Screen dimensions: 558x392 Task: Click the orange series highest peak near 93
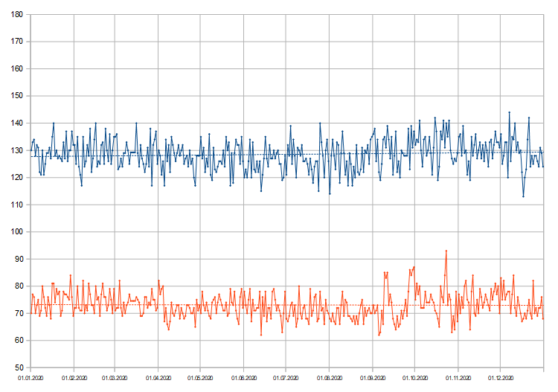(x=446, y=251)
